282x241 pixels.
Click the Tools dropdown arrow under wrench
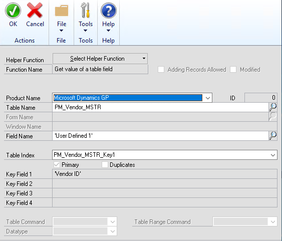coord(86,31)
